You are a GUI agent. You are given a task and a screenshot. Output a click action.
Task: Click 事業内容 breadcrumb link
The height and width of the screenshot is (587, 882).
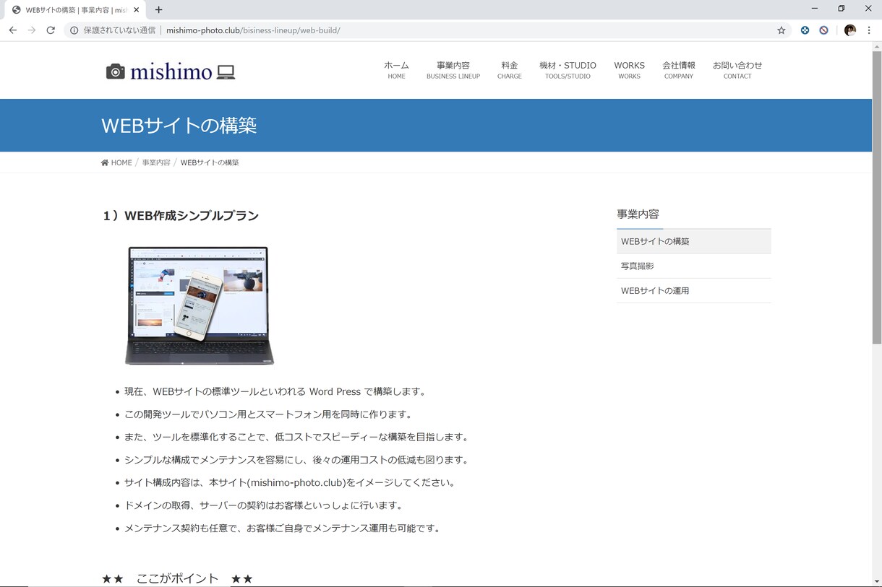click(x=156, y=162)
